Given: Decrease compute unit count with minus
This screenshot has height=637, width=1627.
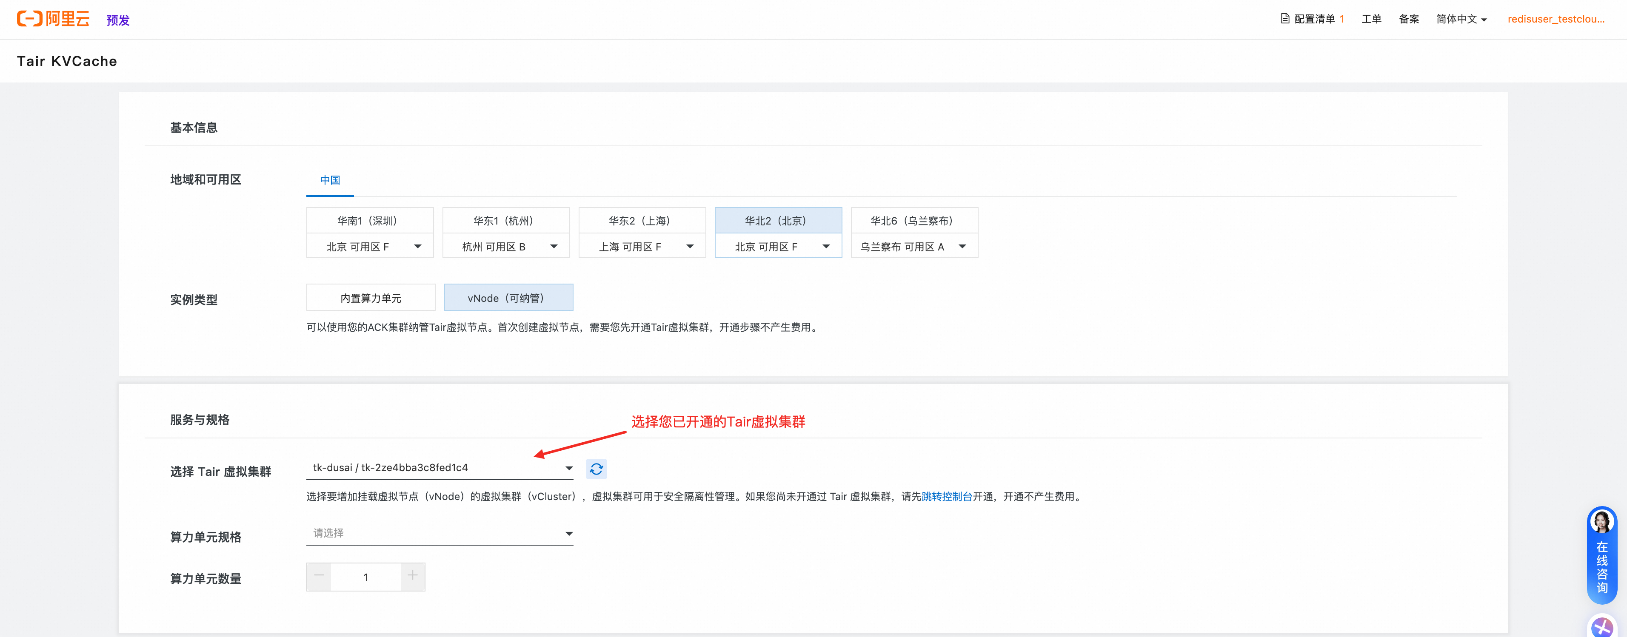Looking at the screenshot, I should 319,576.
